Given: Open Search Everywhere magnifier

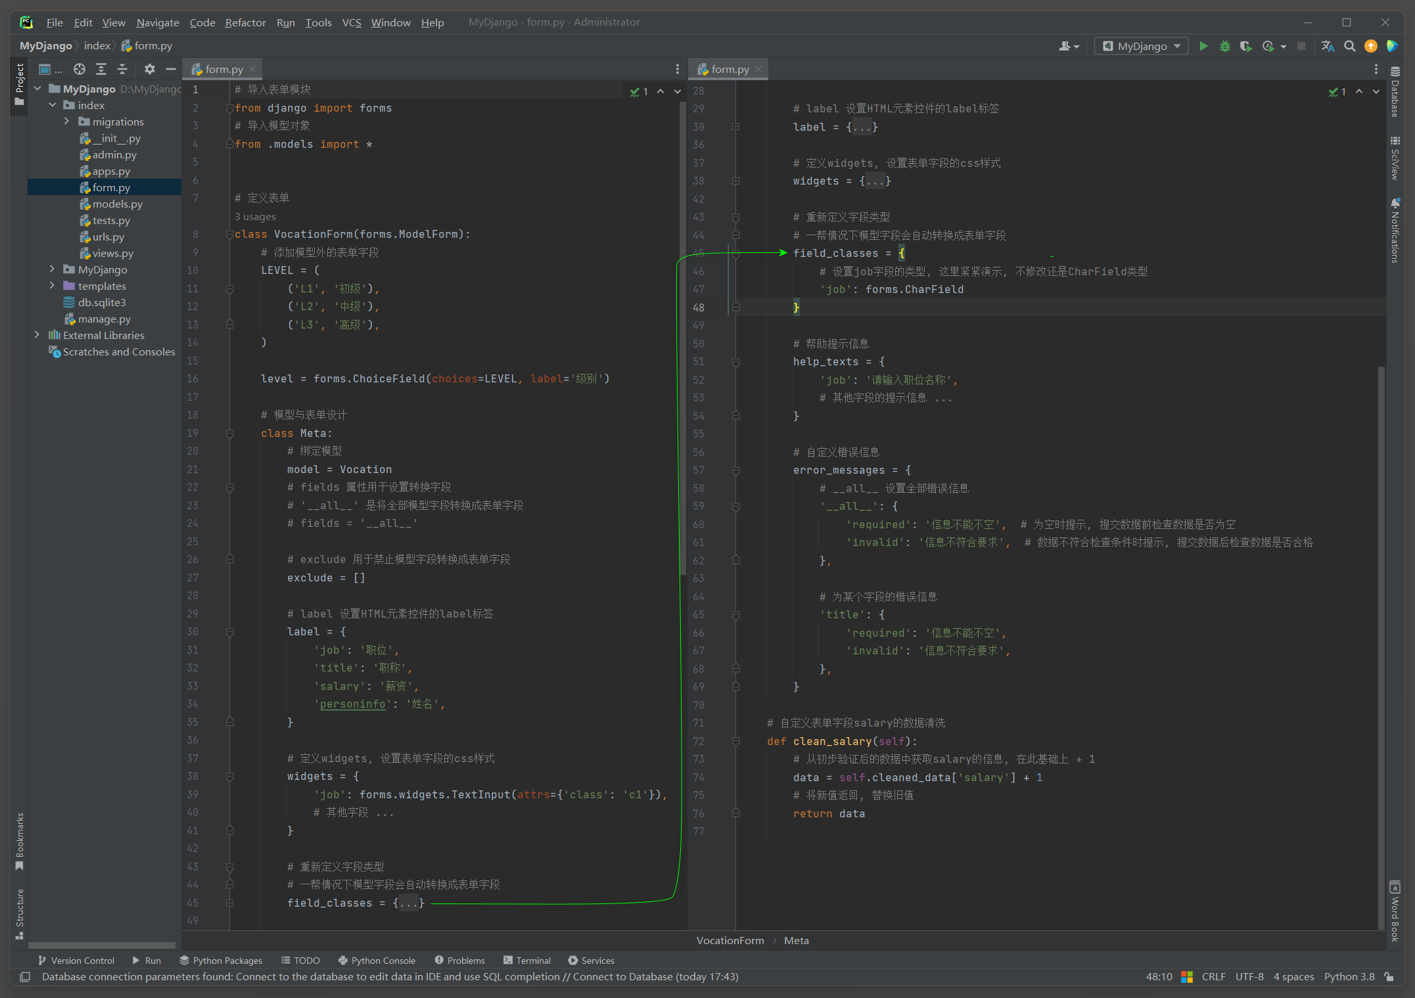Looking at the screenshot, I should pyautogui.click(x=1349, y=46).
